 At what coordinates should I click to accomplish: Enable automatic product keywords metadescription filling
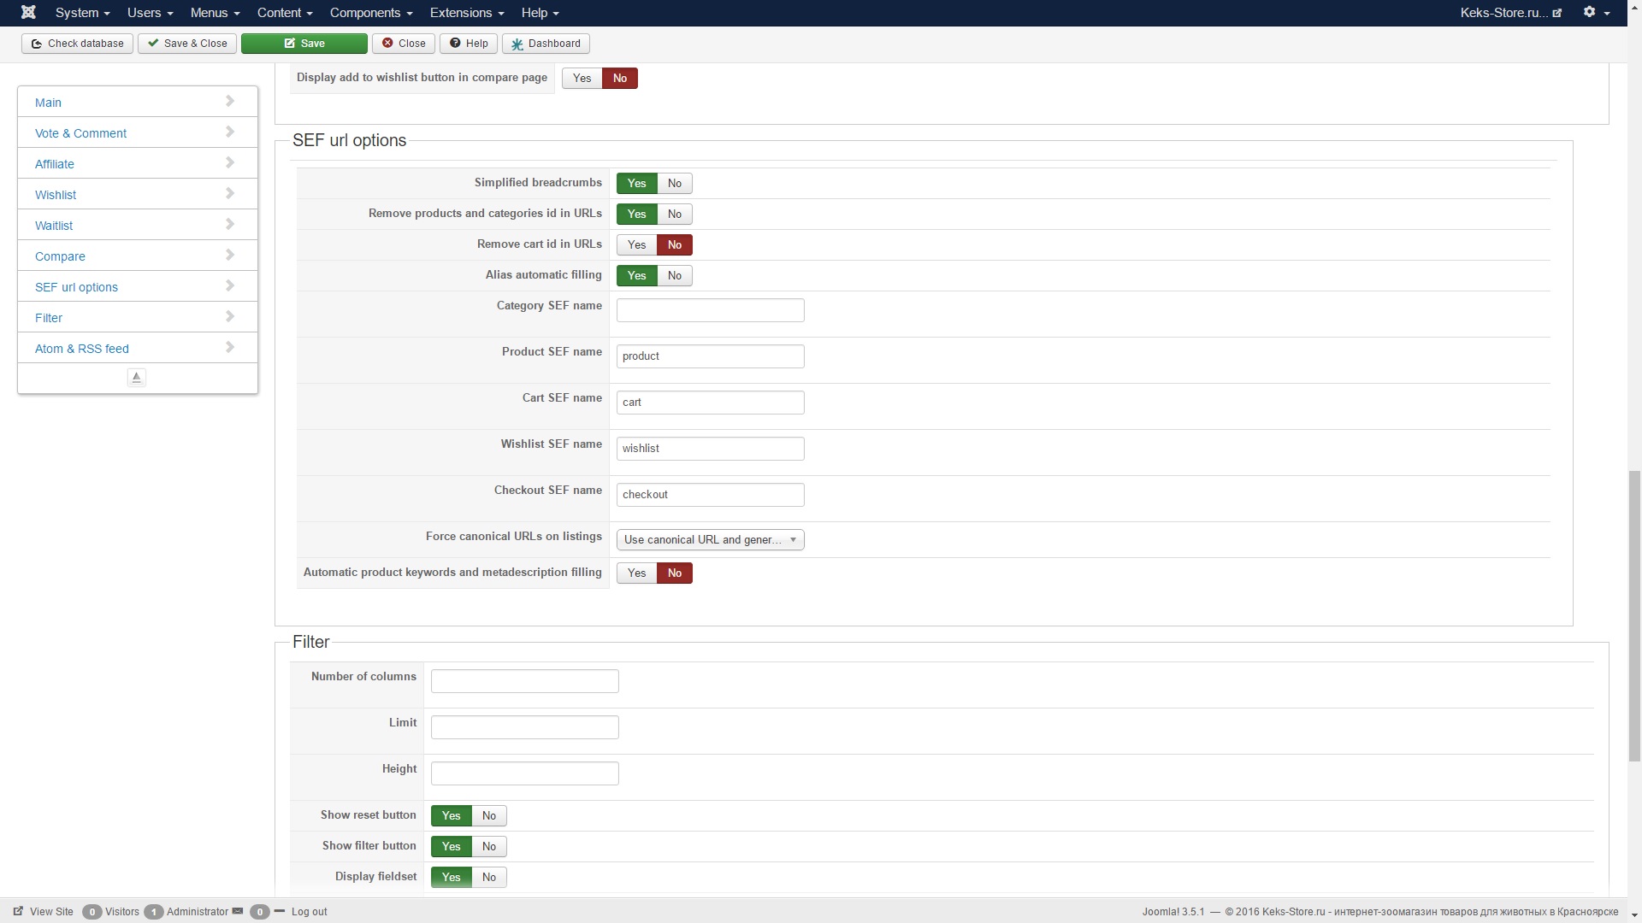636,573
